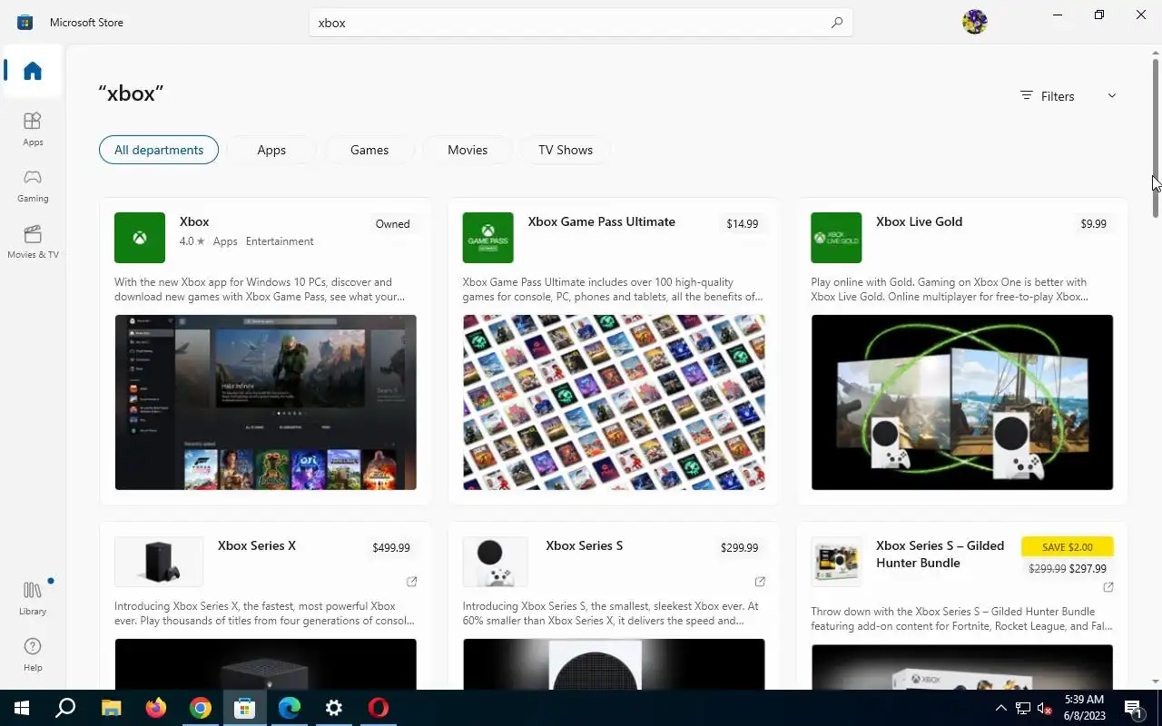Viewport: 1162px width, 726px height.
Task: Click the green Xbox app icon
Action: point(140,238)
